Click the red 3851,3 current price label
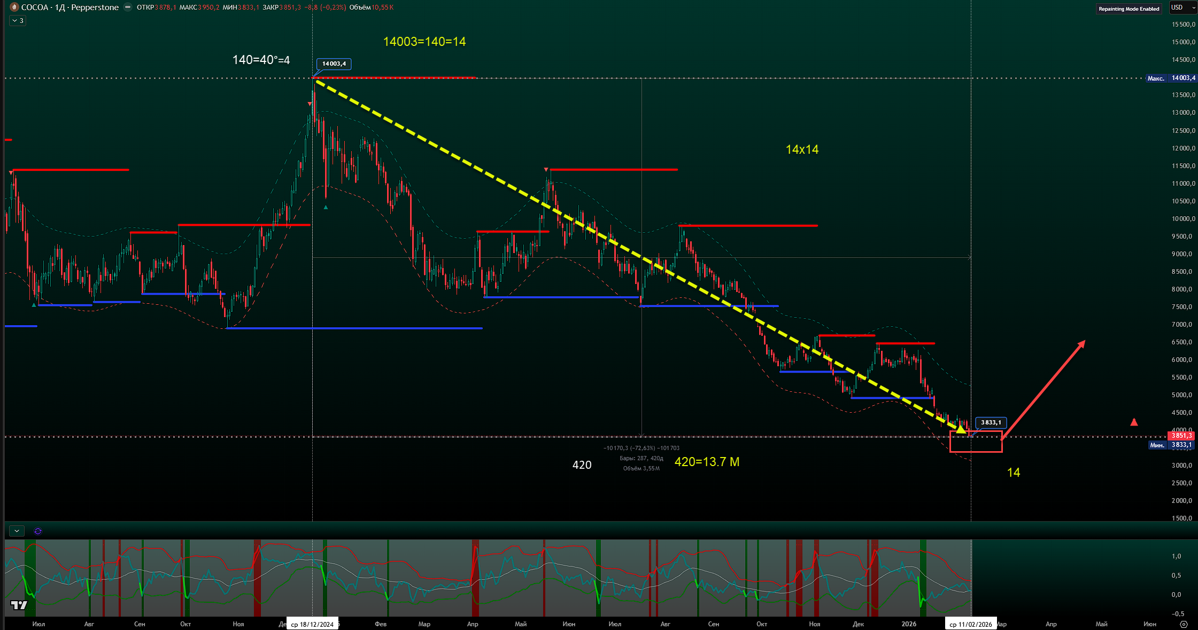The width and height of the screenshot is (1198, 630). click(x=1180, y=436)
